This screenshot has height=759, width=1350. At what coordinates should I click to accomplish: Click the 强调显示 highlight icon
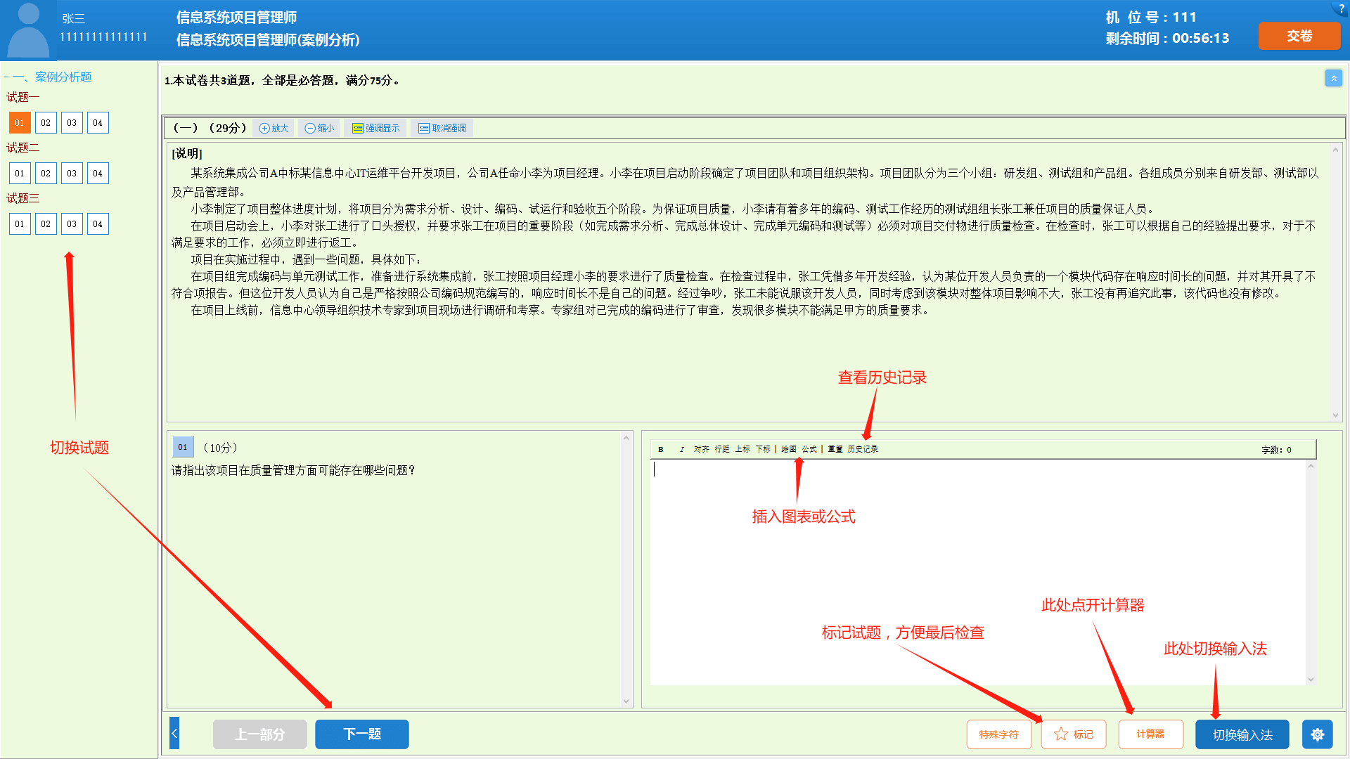pos(357,128)
